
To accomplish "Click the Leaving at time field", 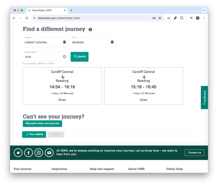I will pos(42,57).
